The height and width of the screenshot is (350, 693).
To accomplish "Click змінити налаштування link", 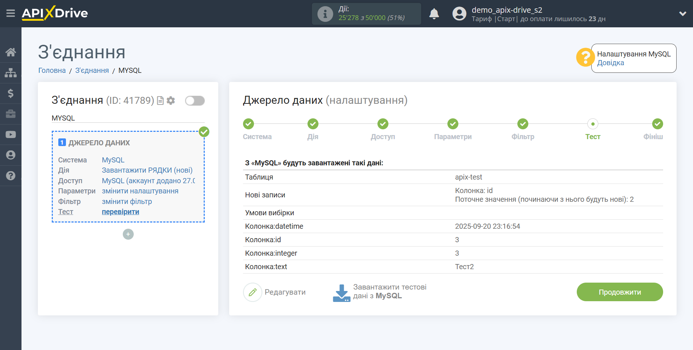I will click(140, 191).
